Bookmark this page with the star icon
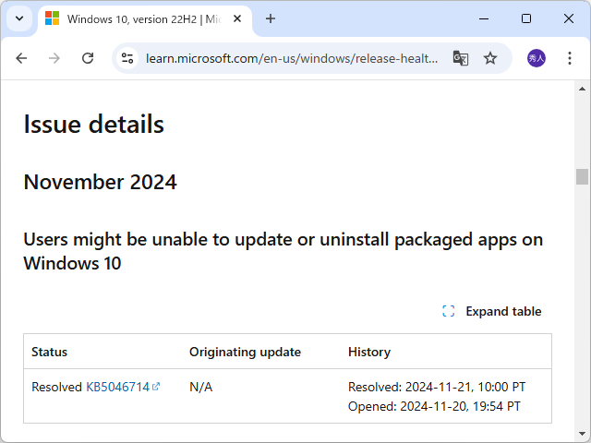This screenshot has width=591, height=443. (x=490, y=58)
